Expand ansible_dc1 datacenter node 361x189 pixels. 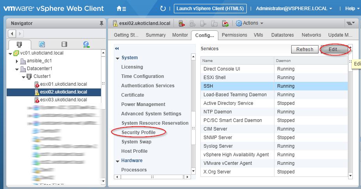[x=17, y=61]
